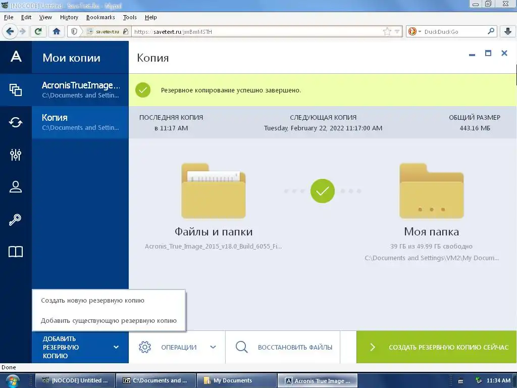Go back using the browser Back arrow
517x388 pixels.
click(10, 31)
